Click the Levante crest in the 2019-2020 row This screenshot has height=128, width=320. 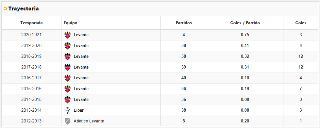(67, 46)
